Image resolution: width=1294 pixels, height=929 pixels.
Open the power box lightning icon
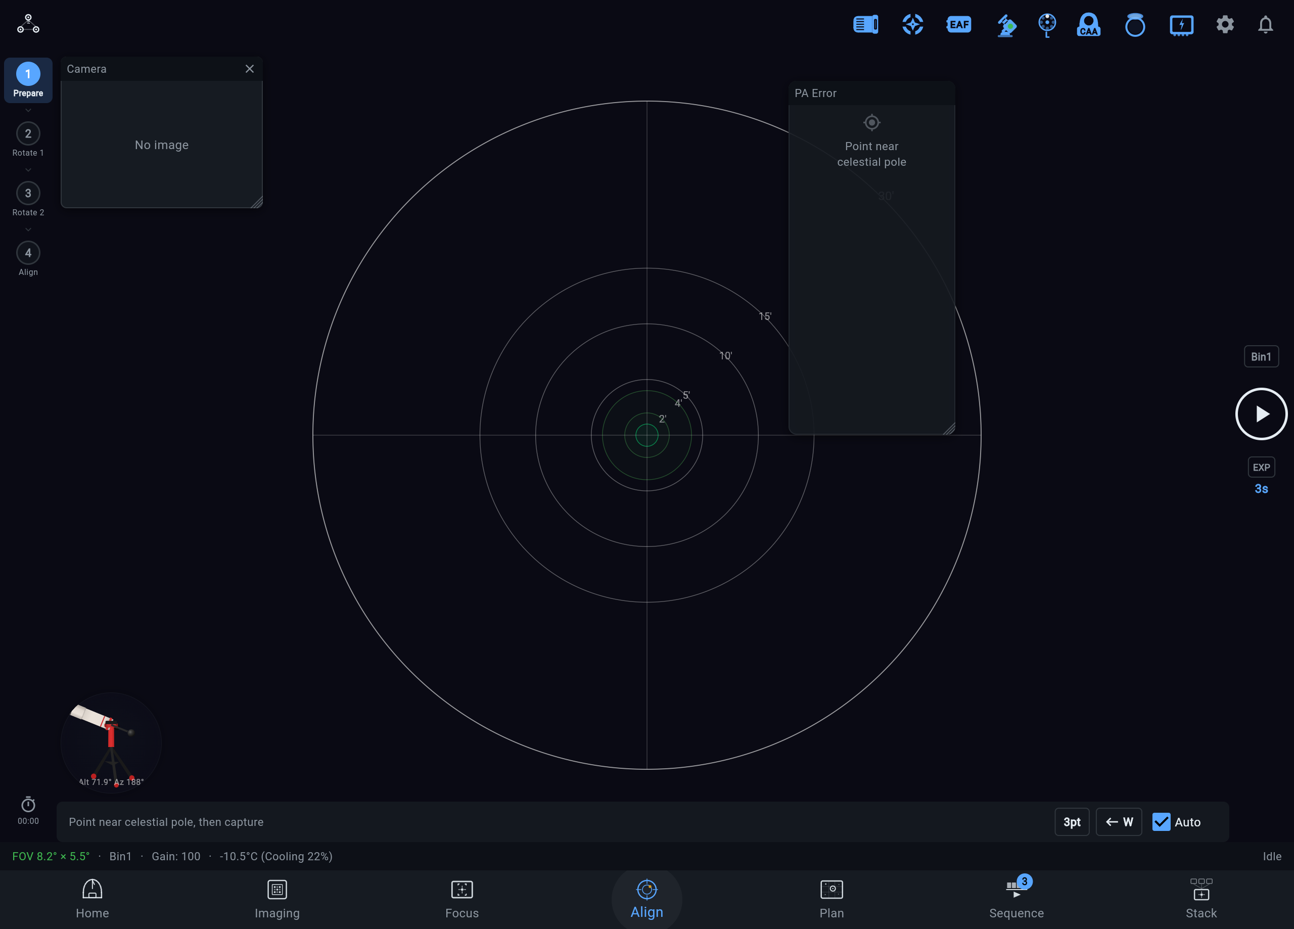click(1182, 25)
